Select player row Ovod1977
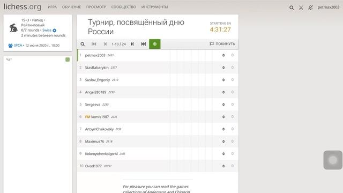Viewport: 343px width, 193px height. pos(158,166)
